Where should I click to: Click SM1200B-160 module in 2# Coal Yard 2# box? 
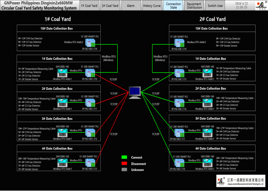[207, 103]
